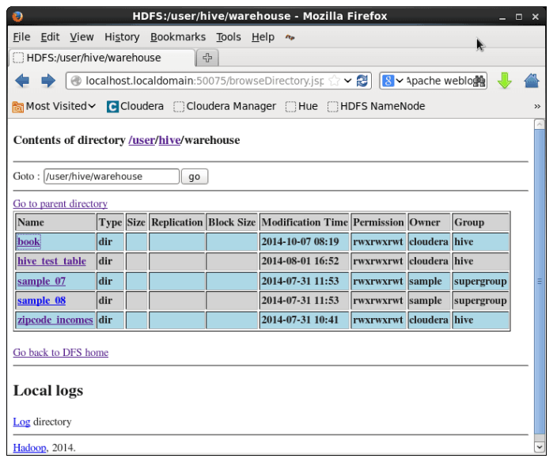Viewport: 557px width, 466px height.
Task: Open the zipcode_incomes directory link
Action: point(55,320)
